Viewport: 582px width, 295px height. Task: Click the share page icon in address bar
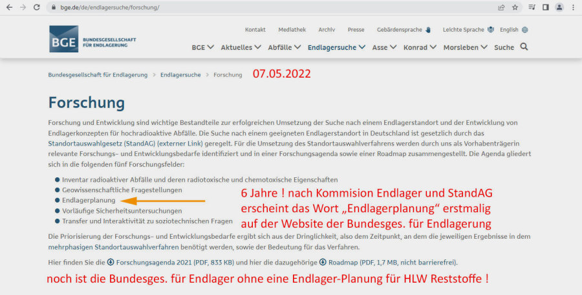[501, 7]
